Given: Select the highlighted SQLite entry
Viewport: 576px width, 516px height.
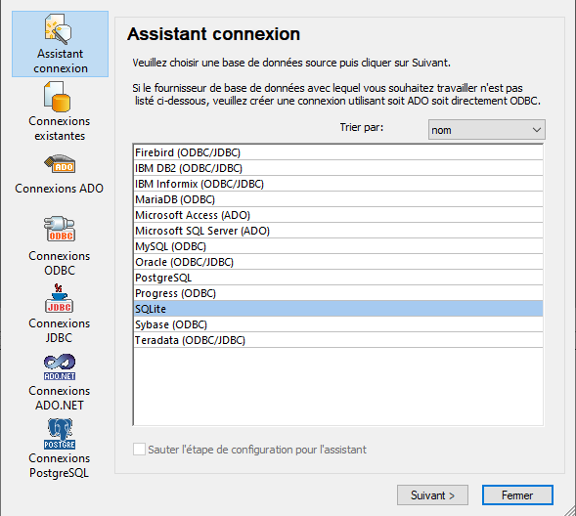Looking at the screenshot, I should [338, 309].
